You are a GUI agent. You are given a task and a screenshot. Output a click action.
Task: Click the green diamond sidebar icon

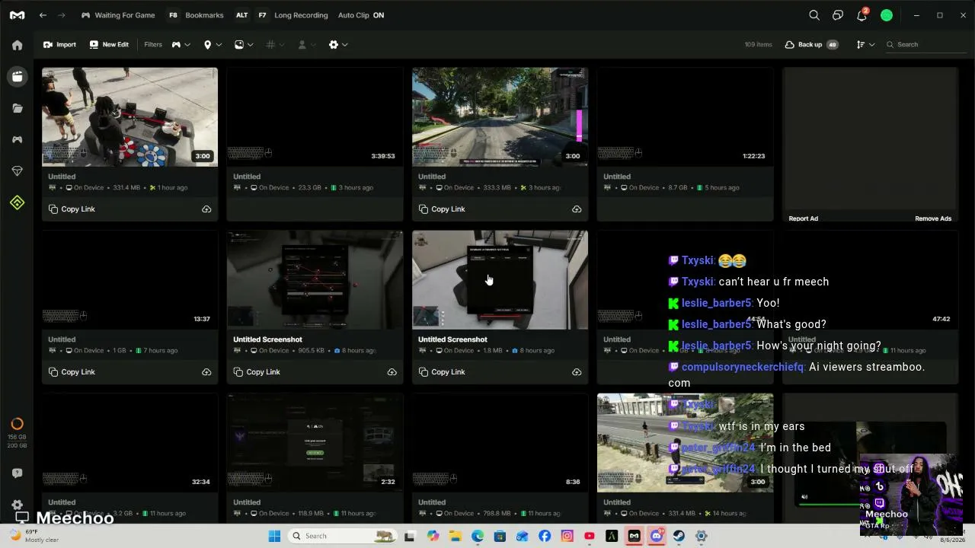click(17, 202)
